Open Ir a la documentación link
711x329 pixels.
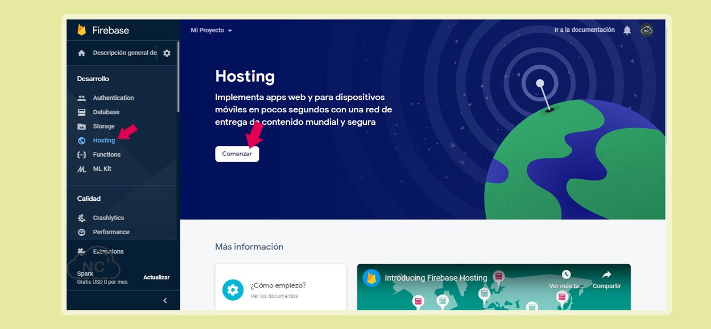(585, 29)
